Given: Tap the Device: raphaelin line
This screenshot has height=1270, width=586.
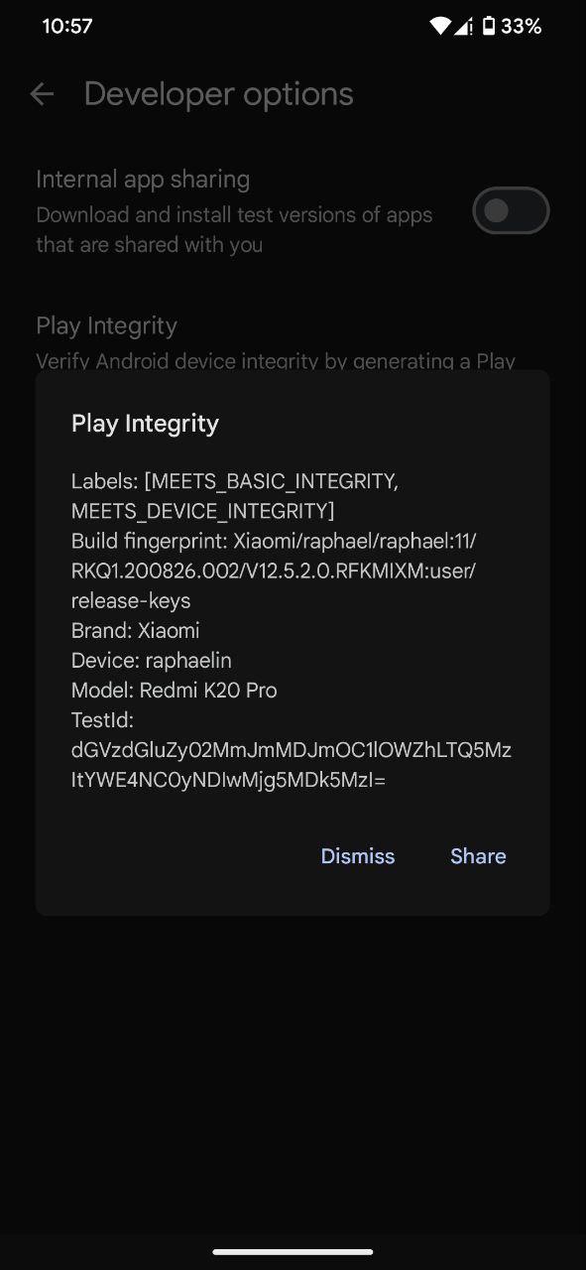Looking at the screenshot, I should pyautogui.click(x=152, y=660).
